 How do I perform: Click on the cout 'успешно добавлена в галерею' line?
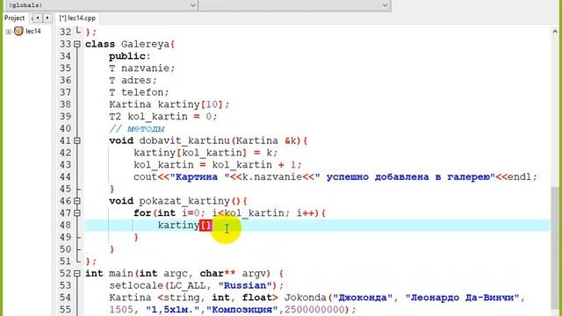click(335, 177)
